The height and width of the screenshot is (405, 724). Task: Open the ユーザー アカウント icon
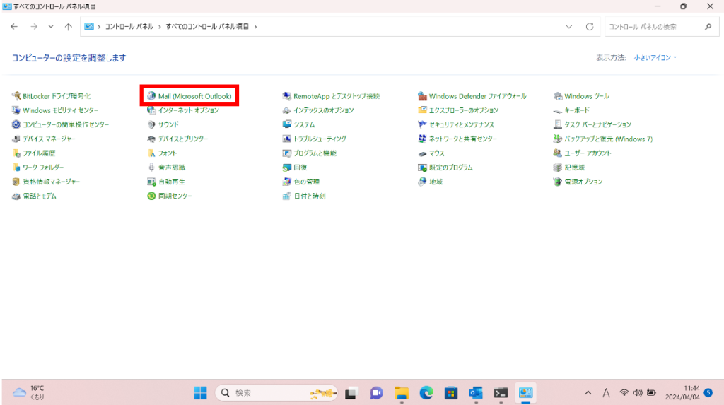click(558, 153)
